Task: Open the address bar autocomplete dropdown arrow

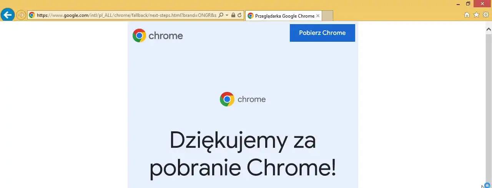Action: pyautogui.click(x=227, y=15)
